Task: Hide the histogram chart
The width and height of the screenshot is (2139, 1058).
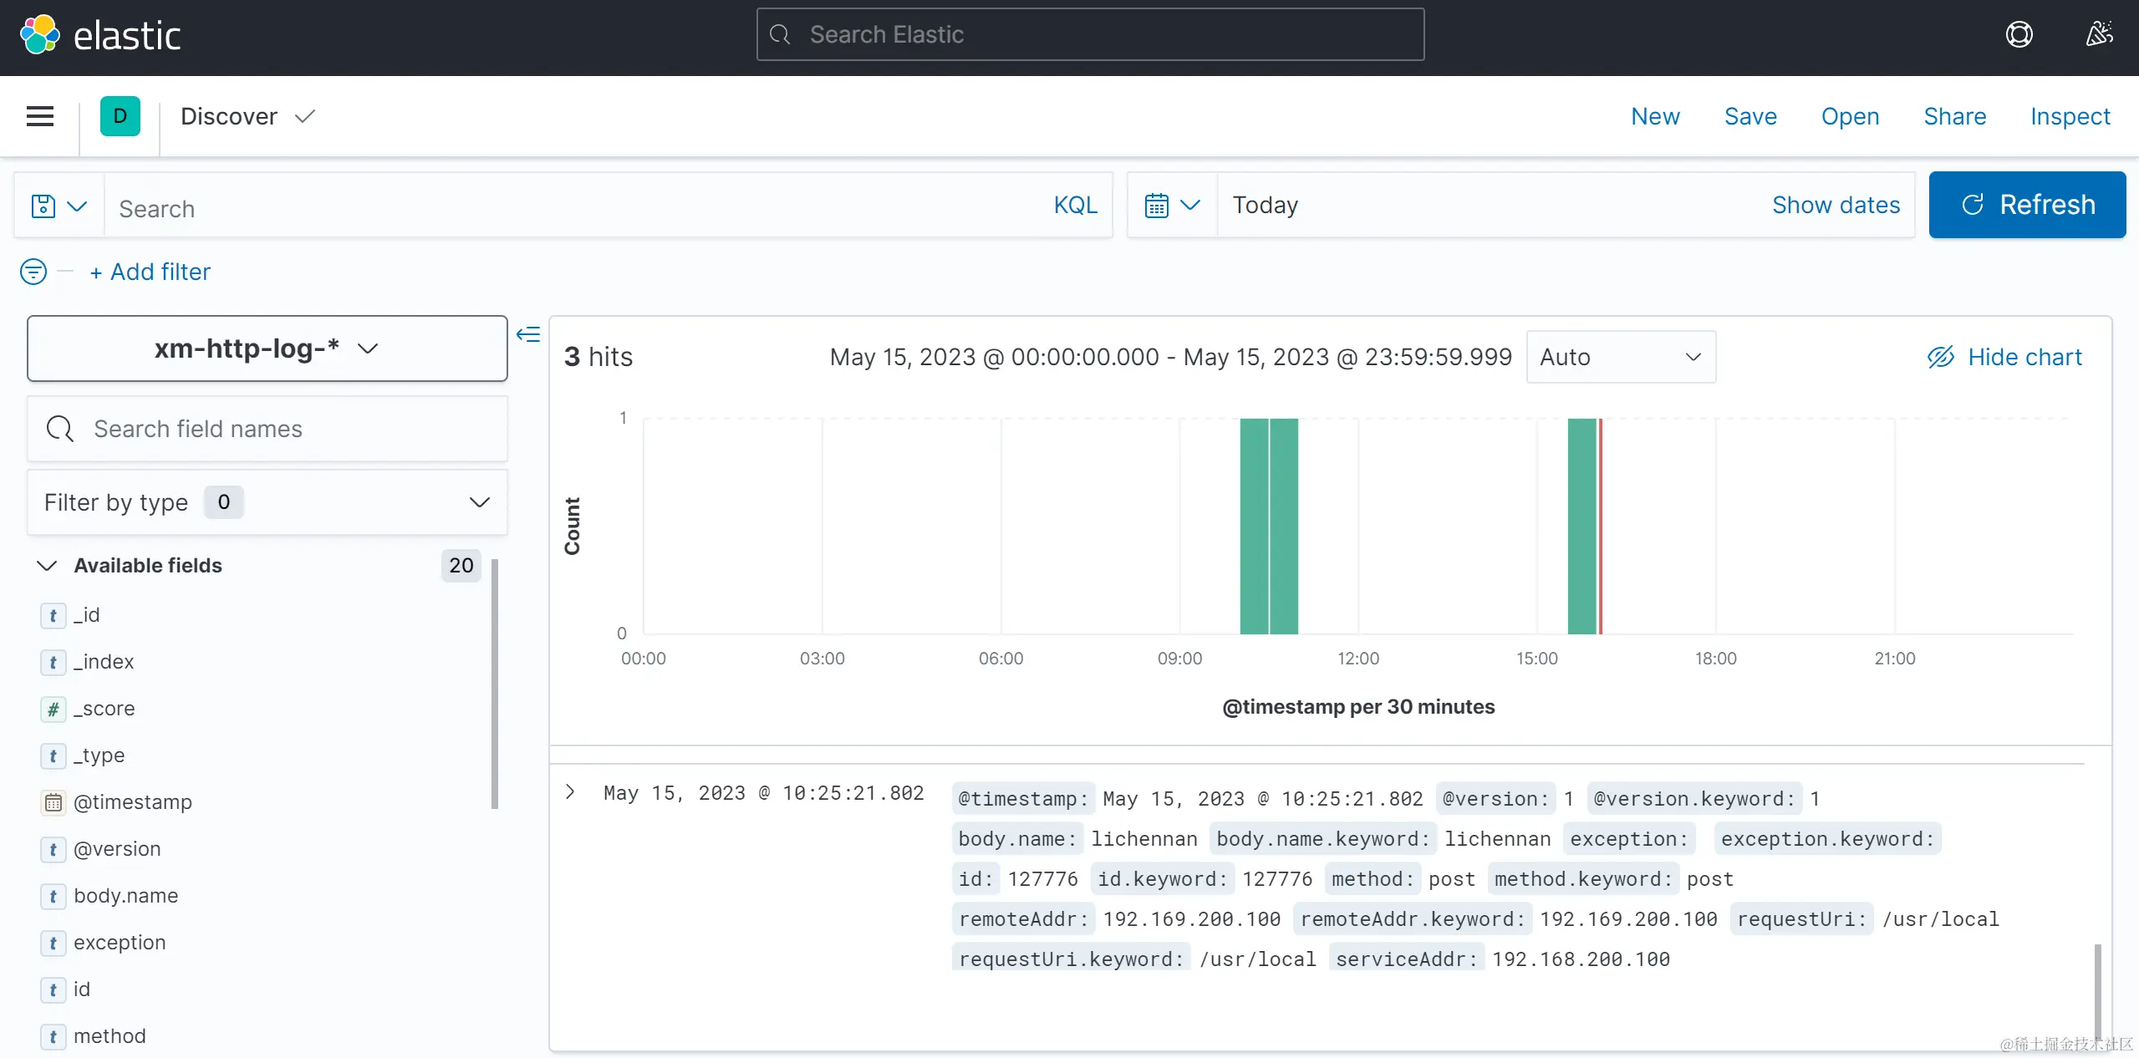Action: pos(2004,357)
